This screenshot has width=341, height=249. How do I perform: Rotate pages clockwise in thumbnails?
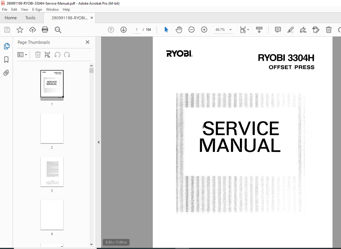pos(67,55)
